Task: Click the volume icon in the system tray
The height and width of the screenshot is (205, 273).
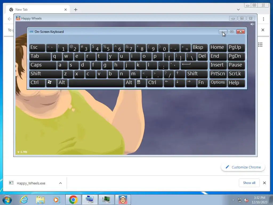Action: pos(246,200)
